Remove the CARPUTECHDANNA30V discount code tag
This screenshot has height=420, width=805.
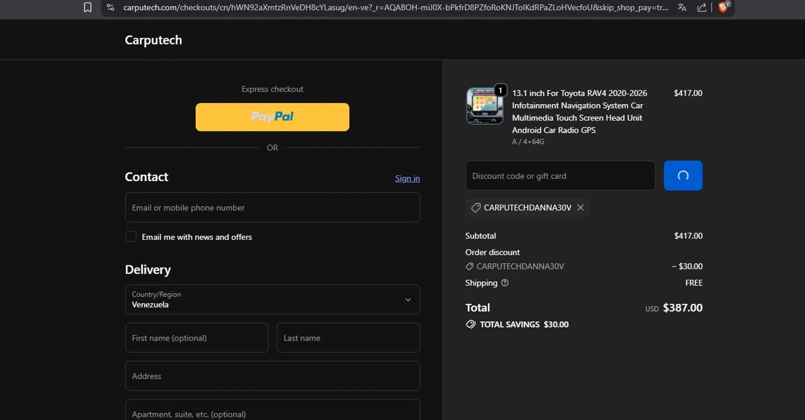pos(580,207)
